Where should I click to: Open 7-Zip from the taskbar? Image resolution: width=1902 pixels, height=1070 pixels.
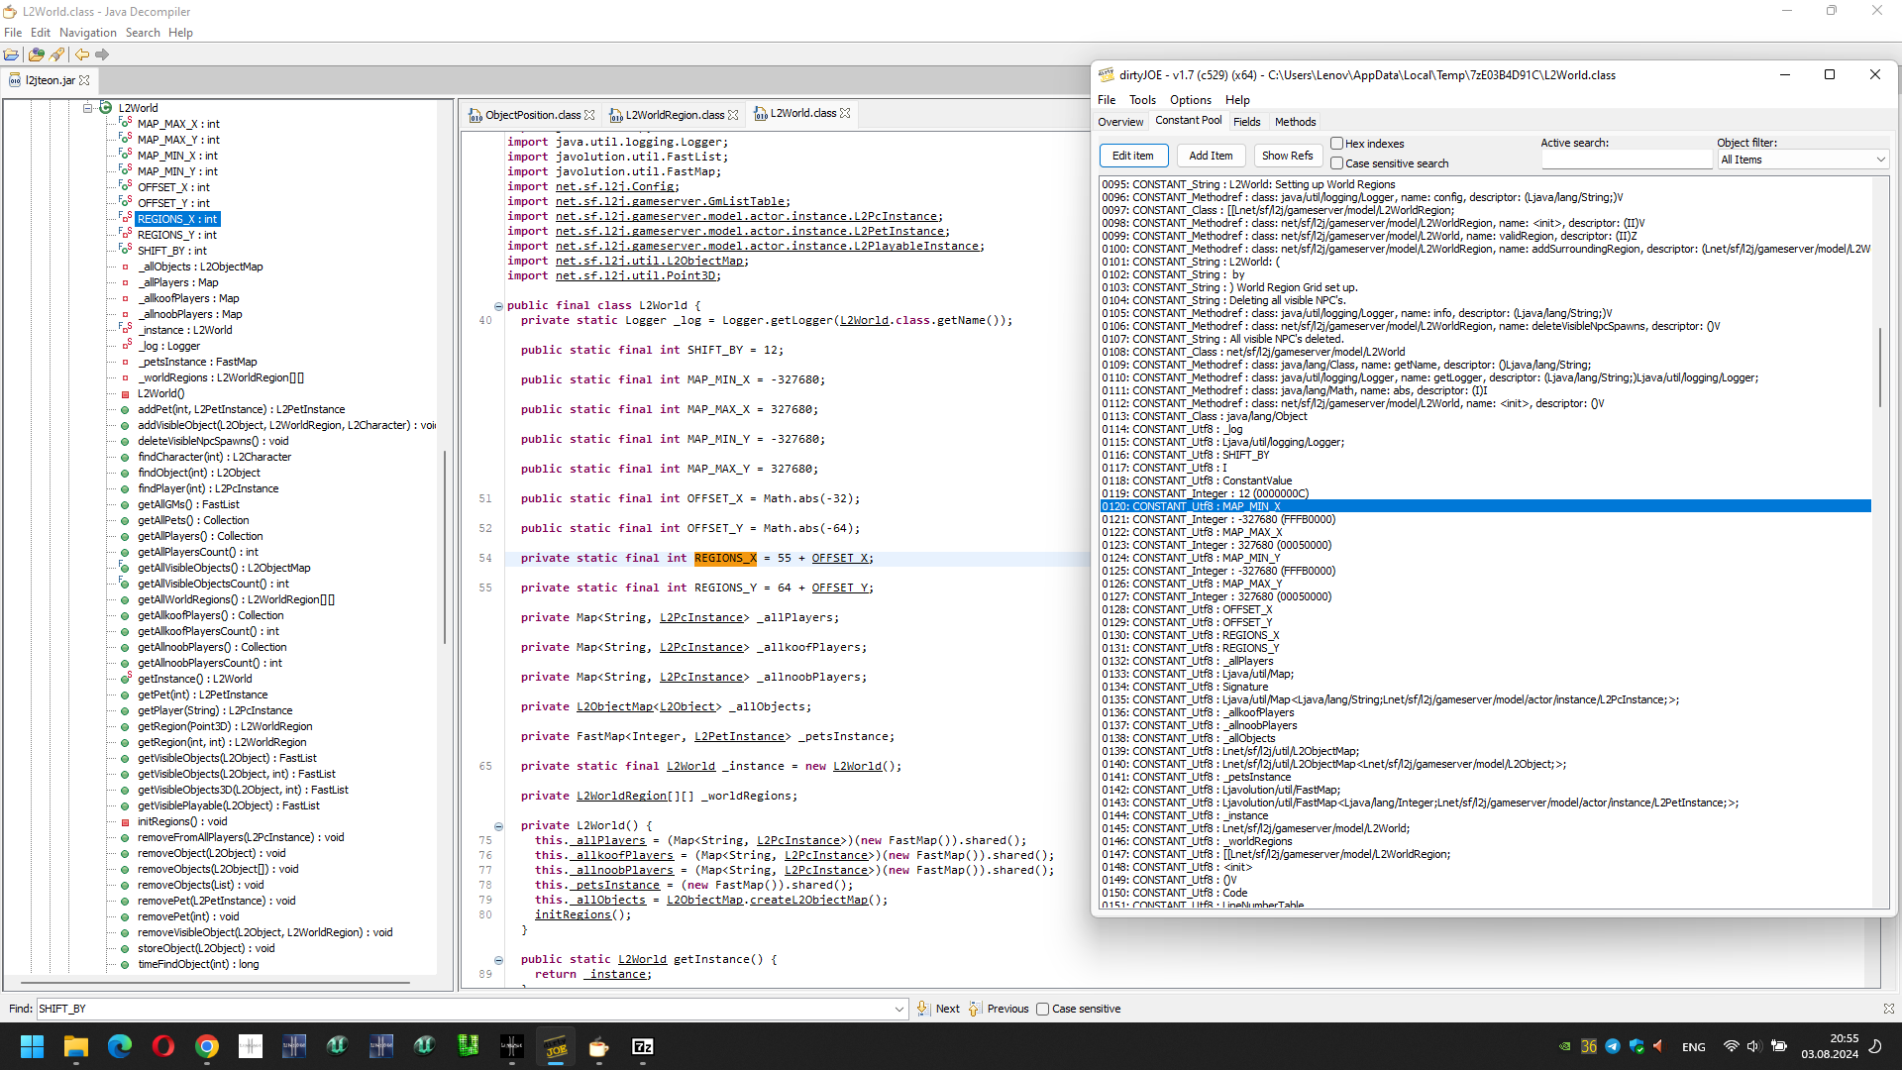tap(643, 1046)
